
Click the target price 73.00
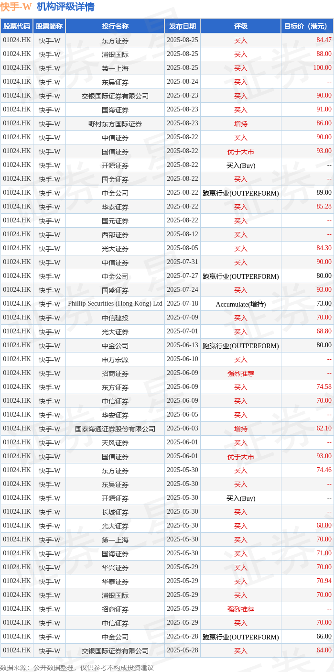pos(323,304)
